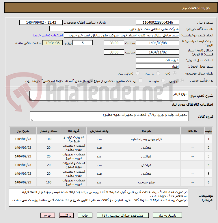218x223 pixels.
Task: Click quantity 100 in row 1
Action: [49, 139]
